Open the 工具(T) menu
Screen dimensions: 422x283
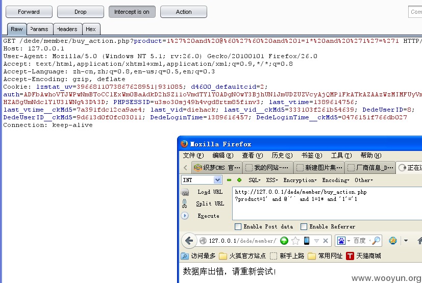(x=341, y=155)
